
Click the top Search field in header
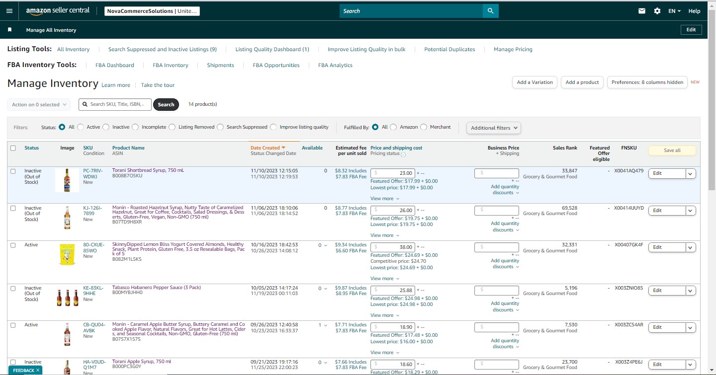(x=411, y=11)
